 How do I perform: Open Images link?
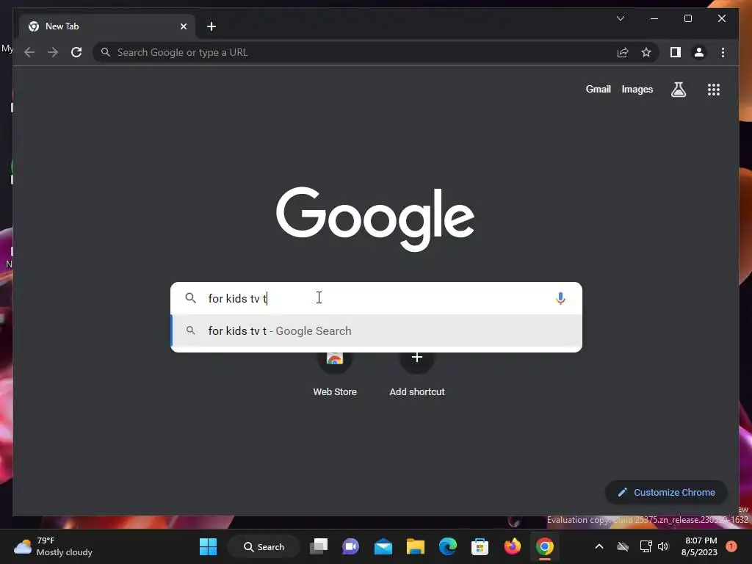point(637,89)
